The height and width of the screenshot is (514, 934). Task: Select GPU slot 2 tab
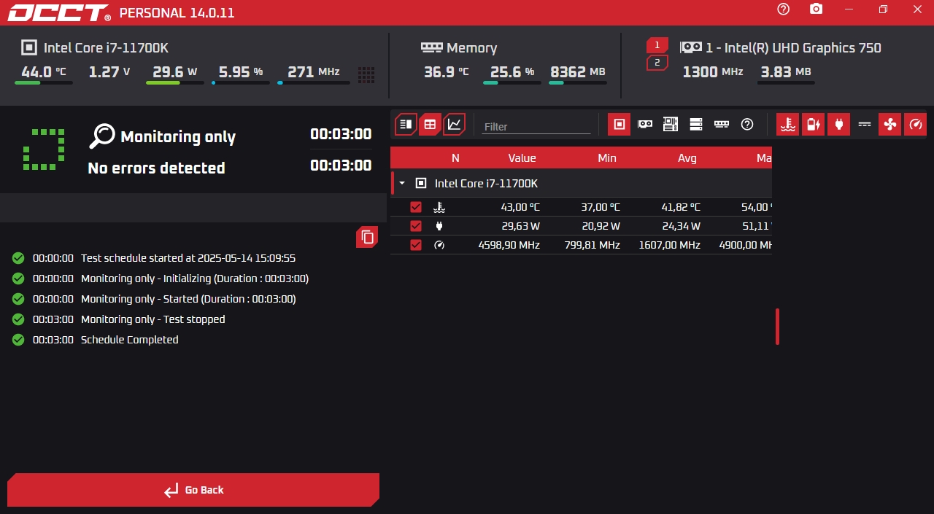[657, 63]
